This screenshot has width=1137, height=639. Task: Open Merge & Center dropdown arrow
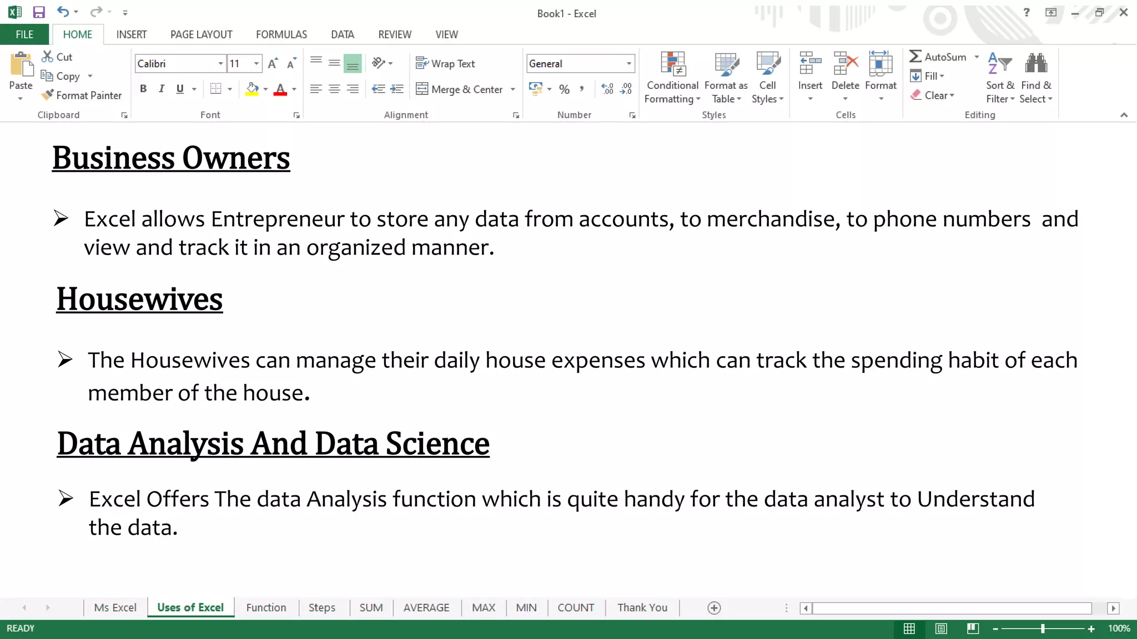(512, 89)
